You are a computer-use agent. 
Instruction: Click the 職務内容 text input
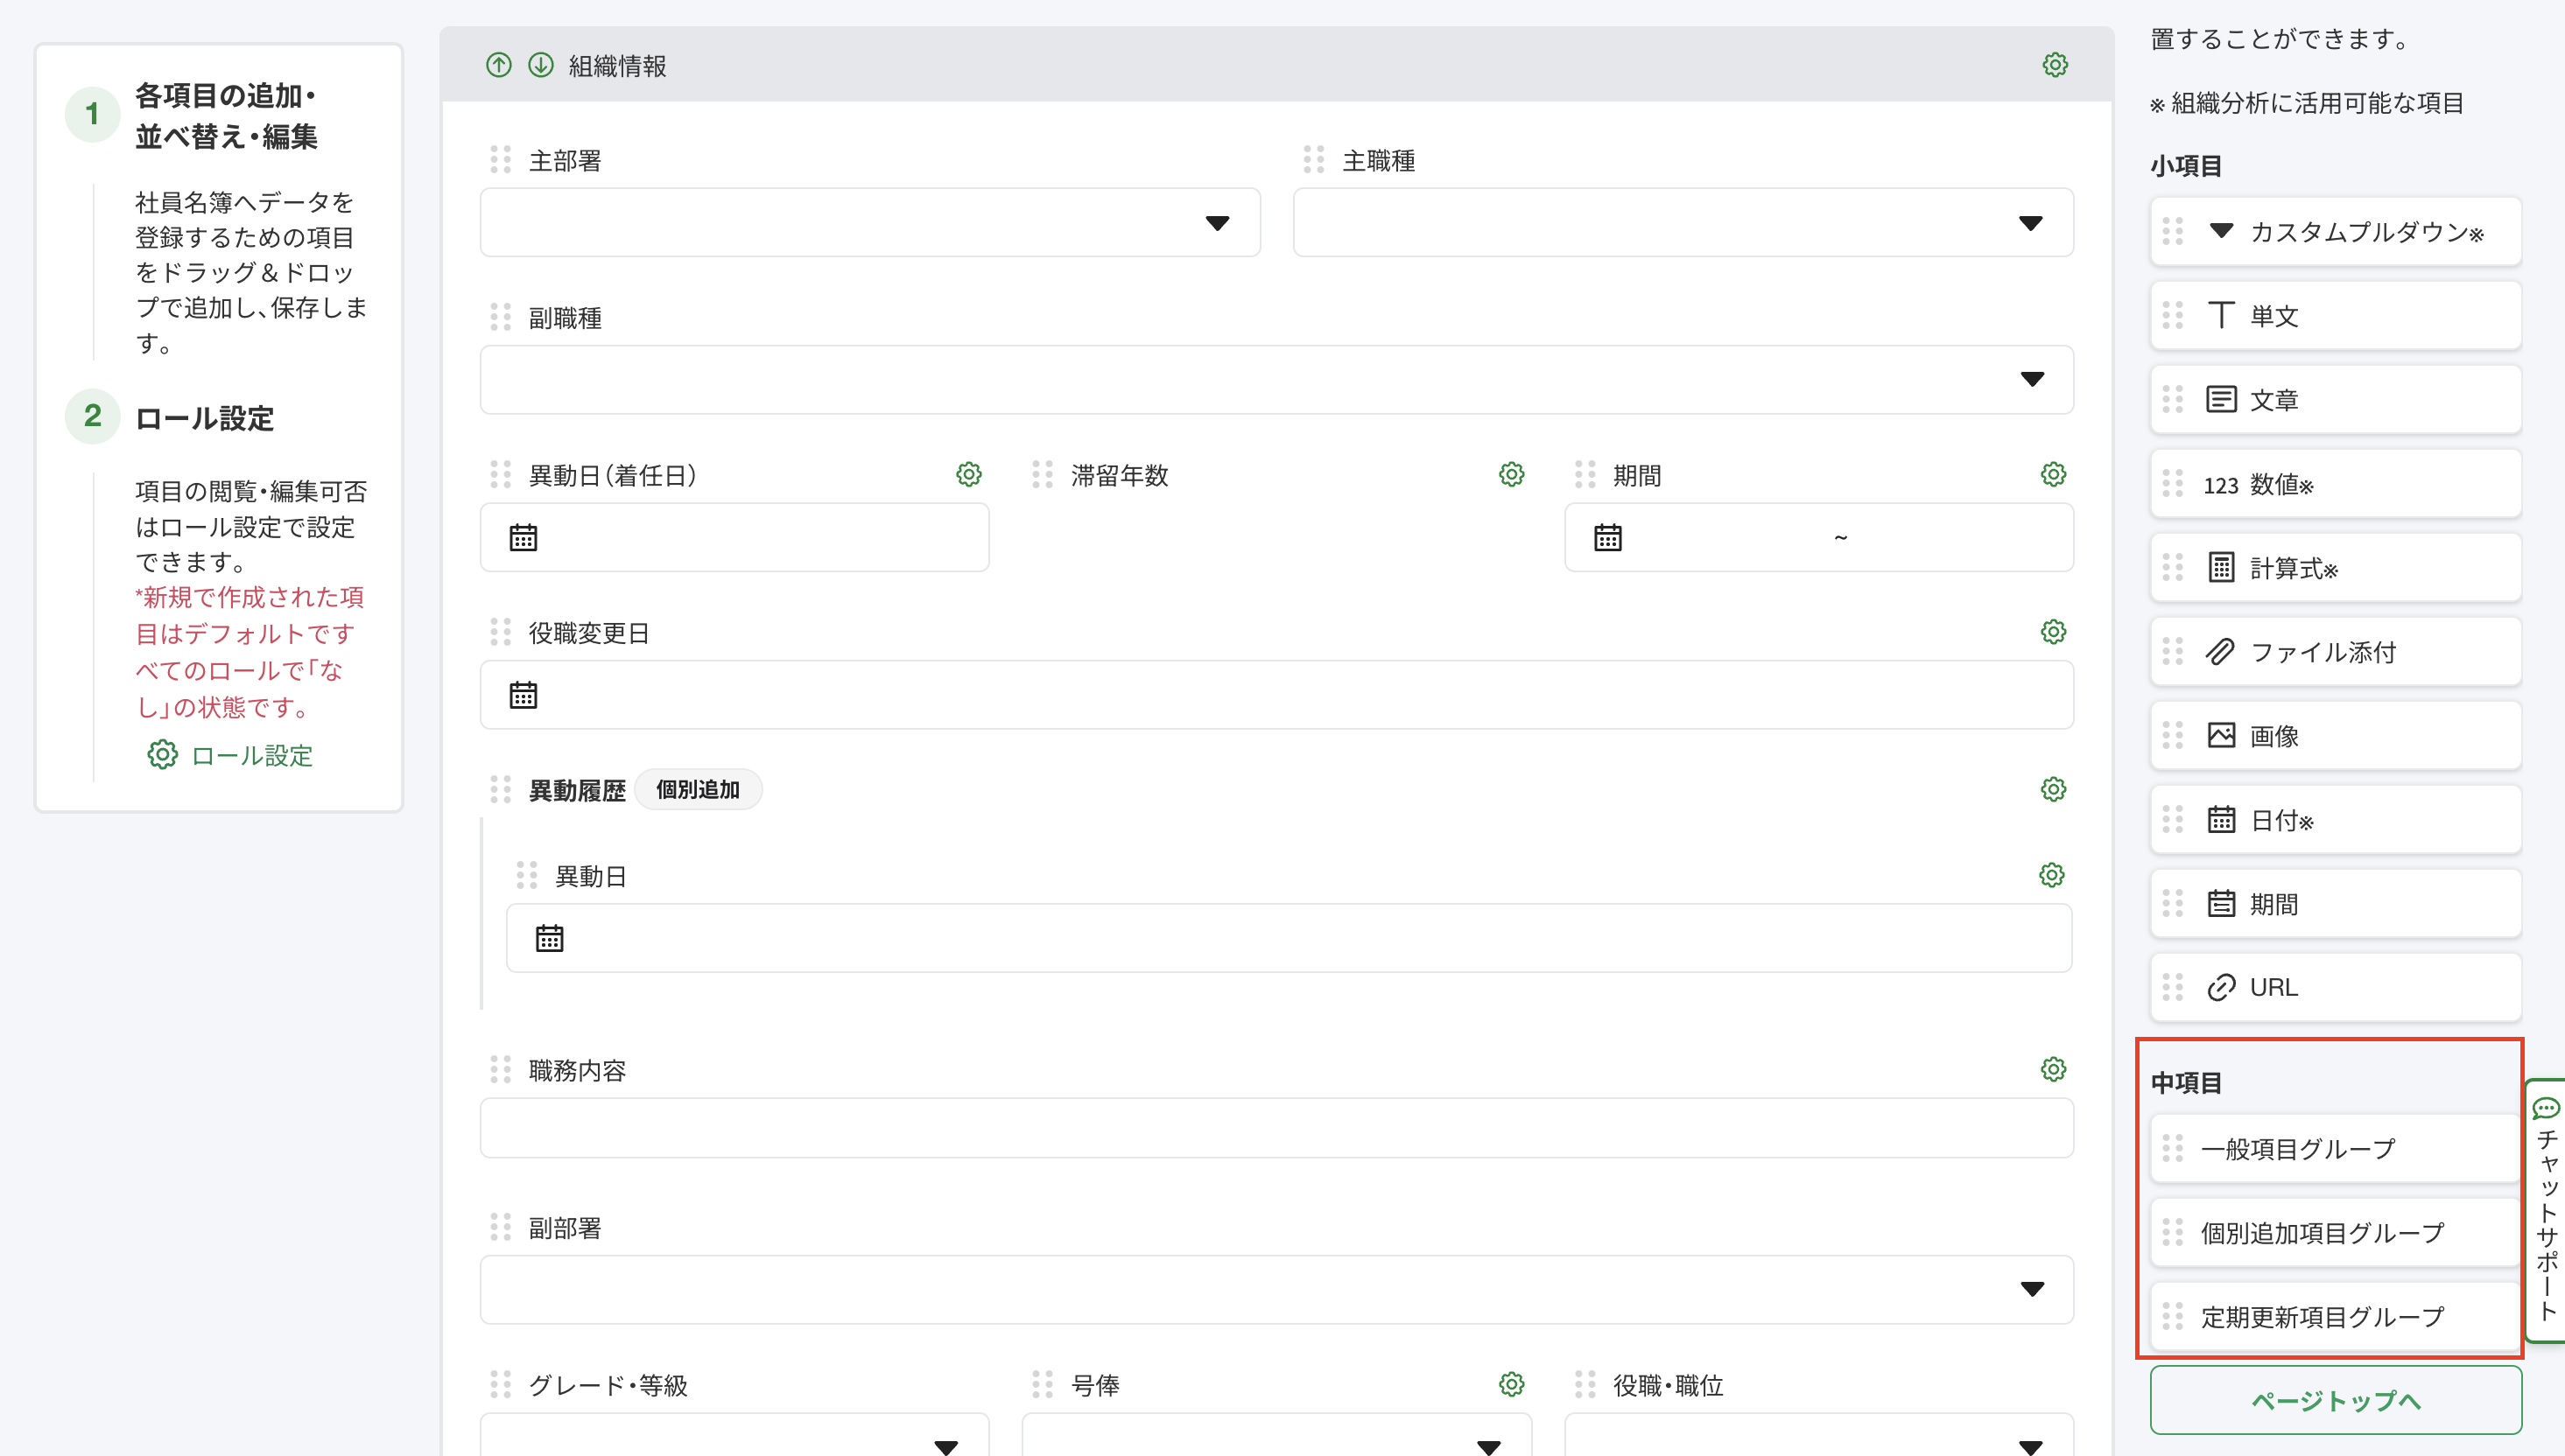[x=1275, y=1128]
